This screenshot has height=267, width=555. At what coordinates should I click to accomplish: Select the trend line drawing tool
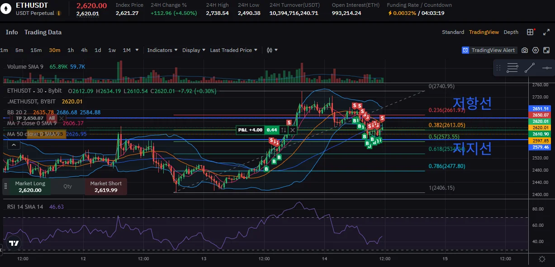tap(530, 68)
